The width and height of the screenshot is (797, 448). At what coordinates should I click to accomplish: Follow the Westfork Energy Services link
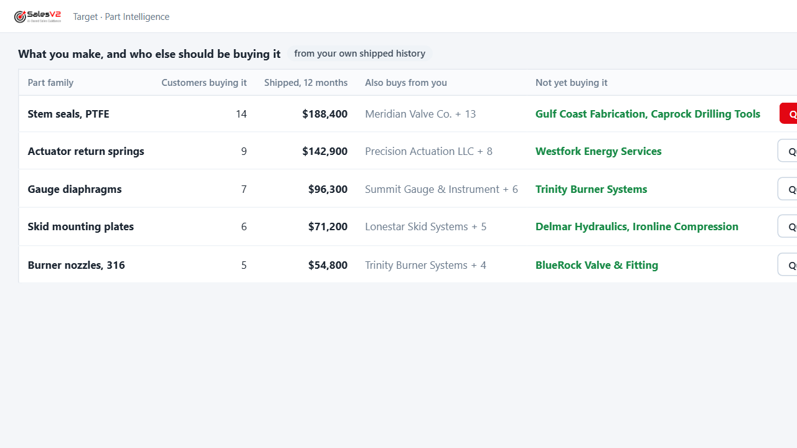(x=598, y=151)
